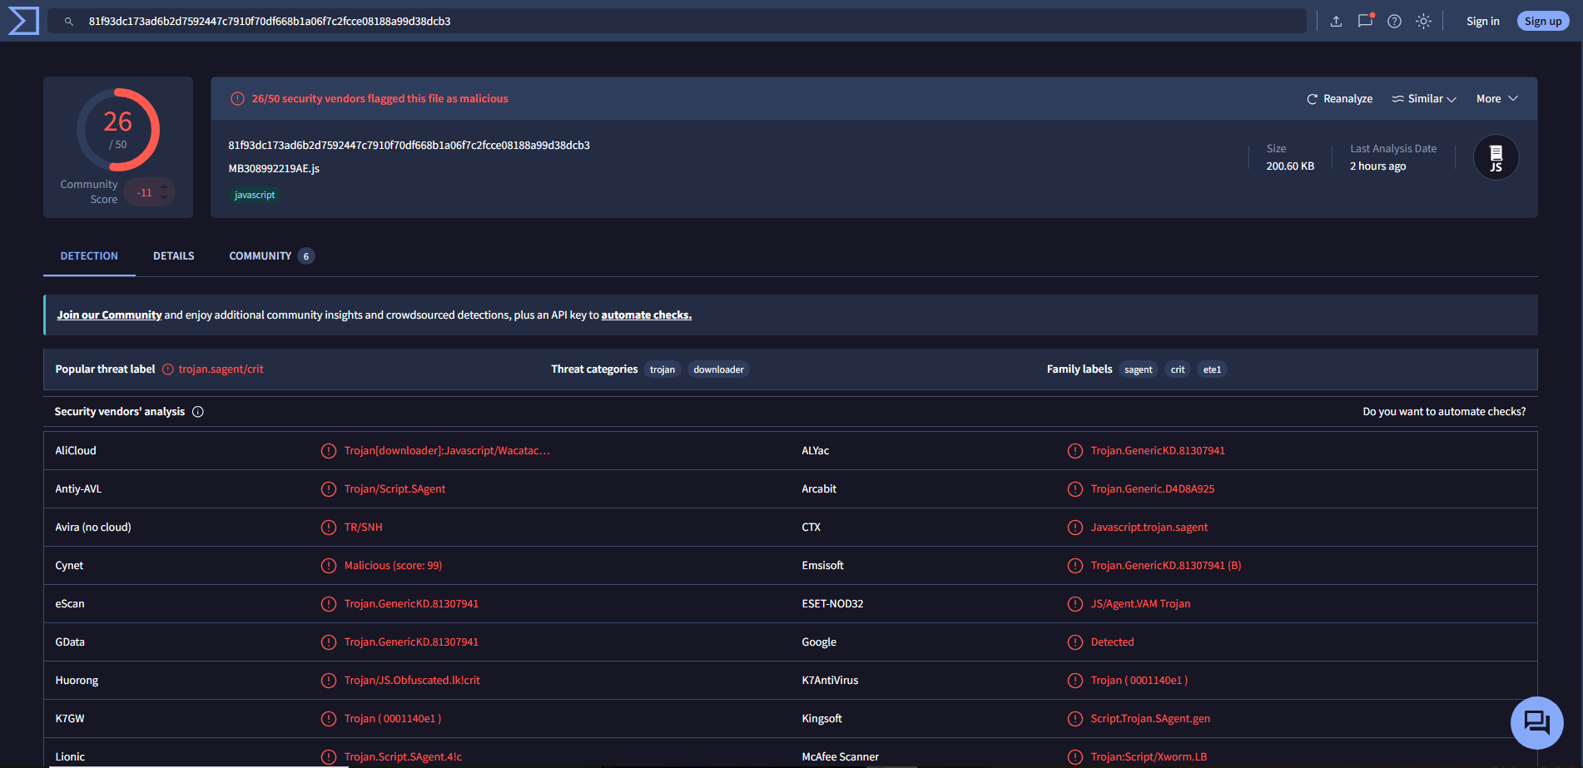The width and height of the screenshot is (1583, 768).
Task: Toggle the light/dark theme sun icon
Action: point(1423,22)
